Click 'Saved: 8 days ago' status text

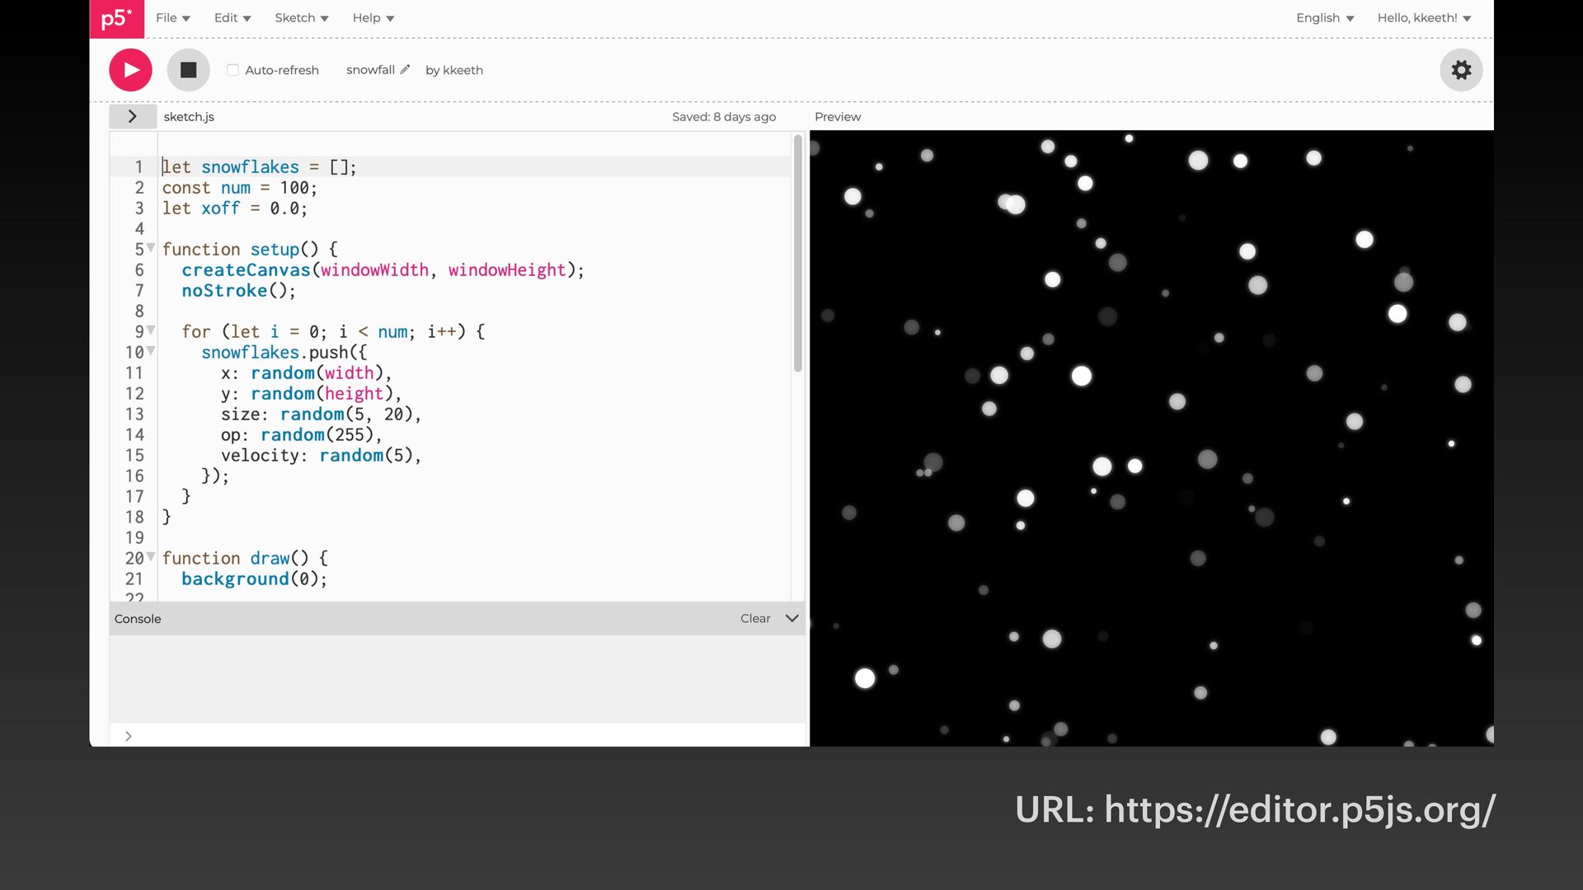[724, 117]
